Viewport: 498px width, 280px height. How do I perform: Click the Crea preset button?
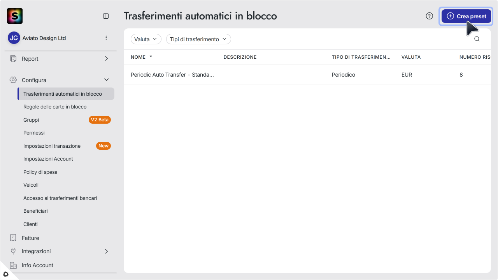click(x=466, y=16)
